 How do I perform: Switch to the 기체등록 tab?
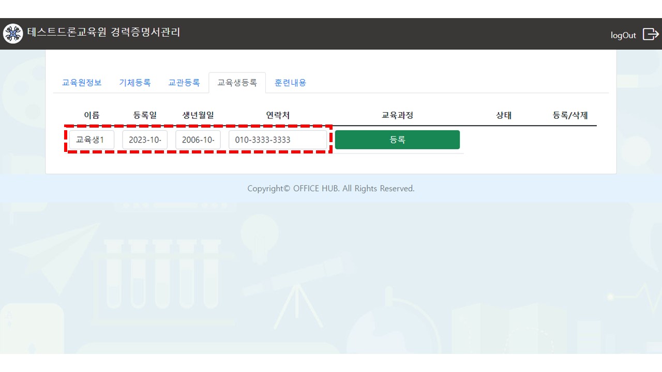click(135, 83)
